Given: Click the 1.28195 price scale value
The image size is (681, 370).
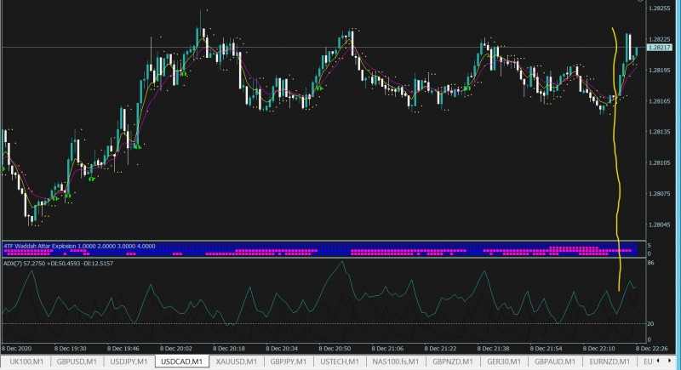Looking at the screenshot, I should pos(659,70).
